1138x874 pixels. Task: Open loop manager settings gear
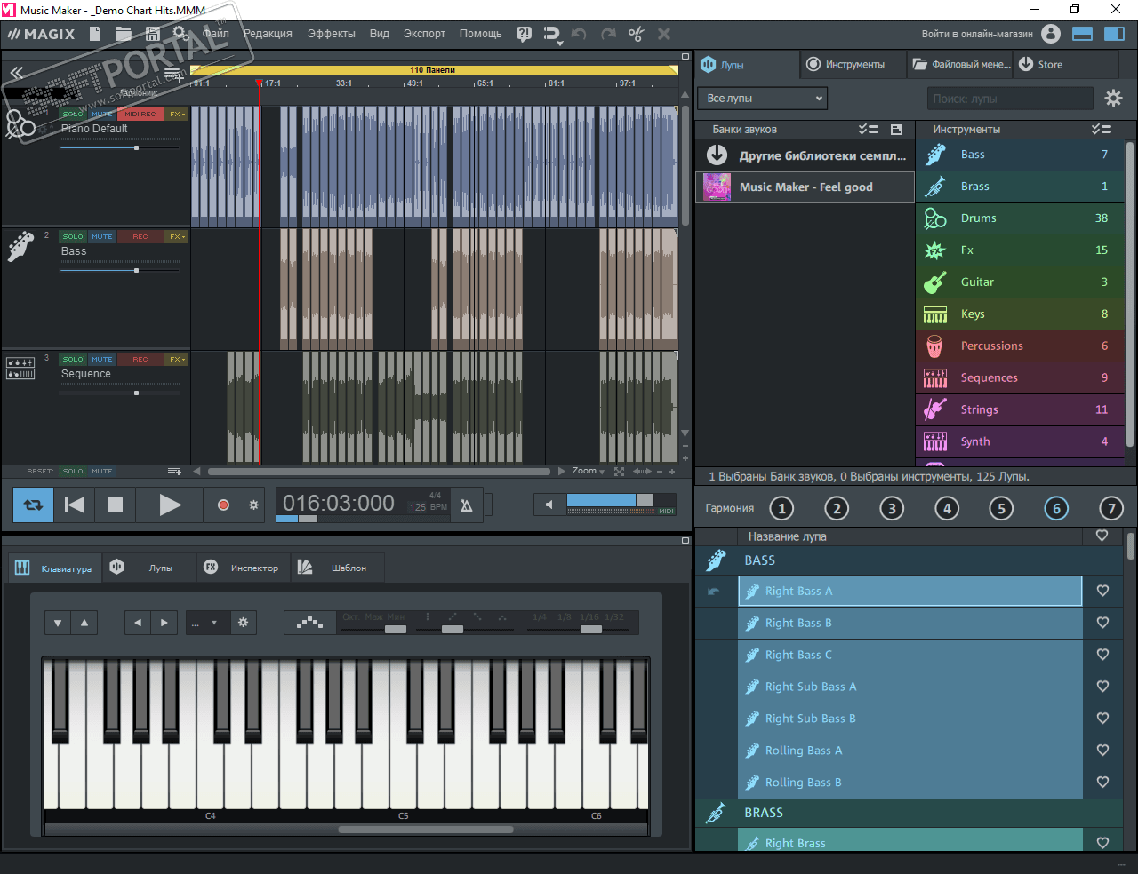(1113, 99)
